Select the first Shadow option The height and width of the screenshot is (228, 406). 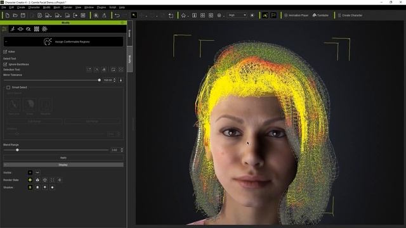(x=30, y=187)
